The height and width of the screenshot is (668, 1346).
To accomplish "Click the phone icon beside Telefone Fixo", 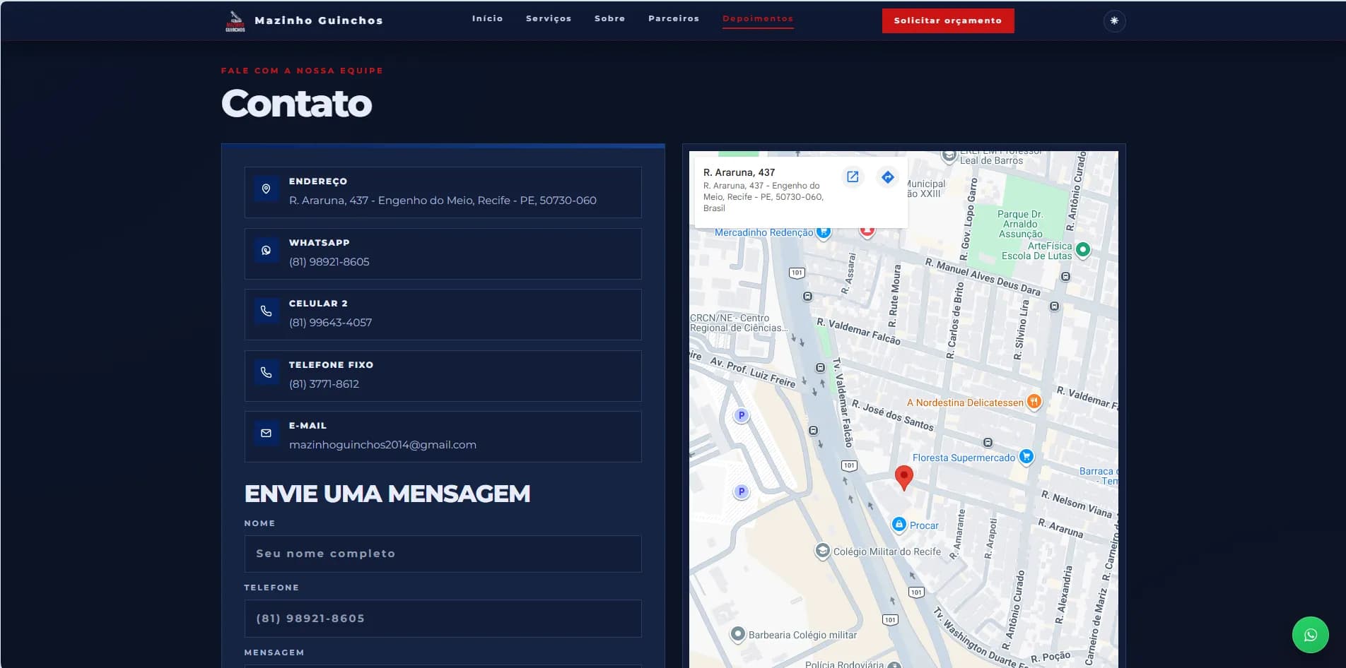I will point(266,372).
